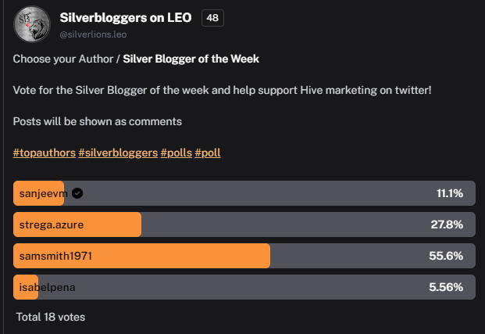
Task: Vote for sanjeevm in the poll
Action: pyautogui.click(x=244, y=193)
